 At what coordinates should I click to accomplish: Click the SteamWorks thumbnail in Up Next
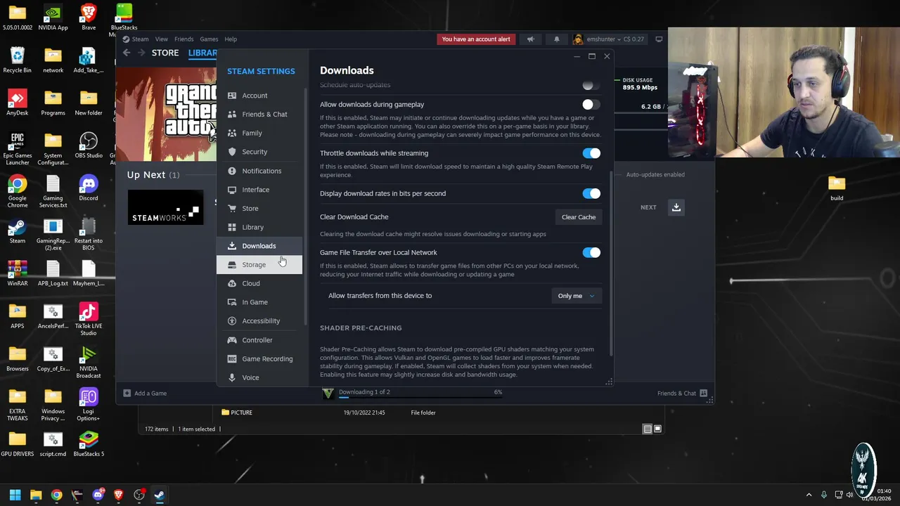[165, 207]
